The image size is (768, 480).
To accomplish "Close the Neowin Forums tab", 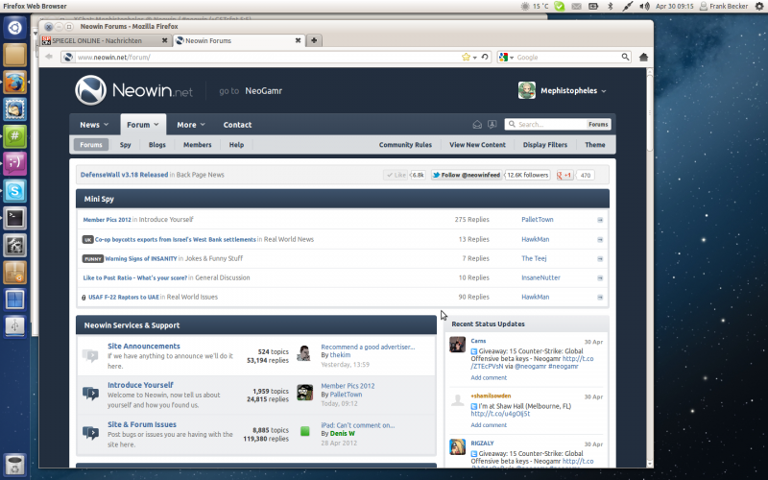I will pos(298,40).
